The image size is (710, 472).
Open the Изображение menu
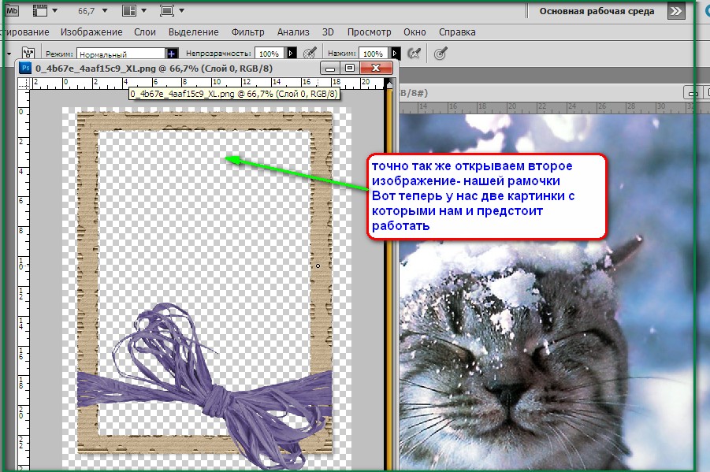pos(93,32)
